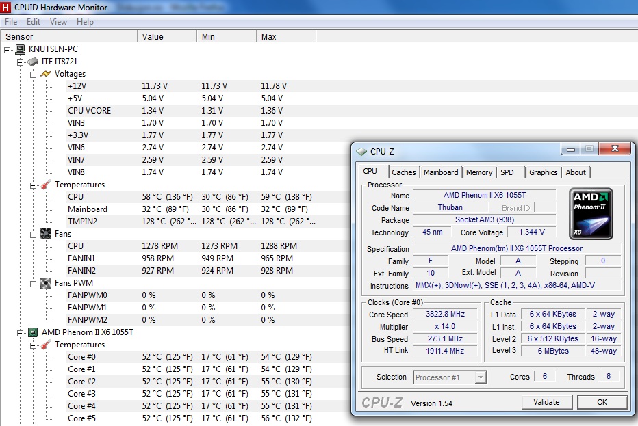638x426 pixels.
Task: Click the Min column header
Action: (227, 37)
